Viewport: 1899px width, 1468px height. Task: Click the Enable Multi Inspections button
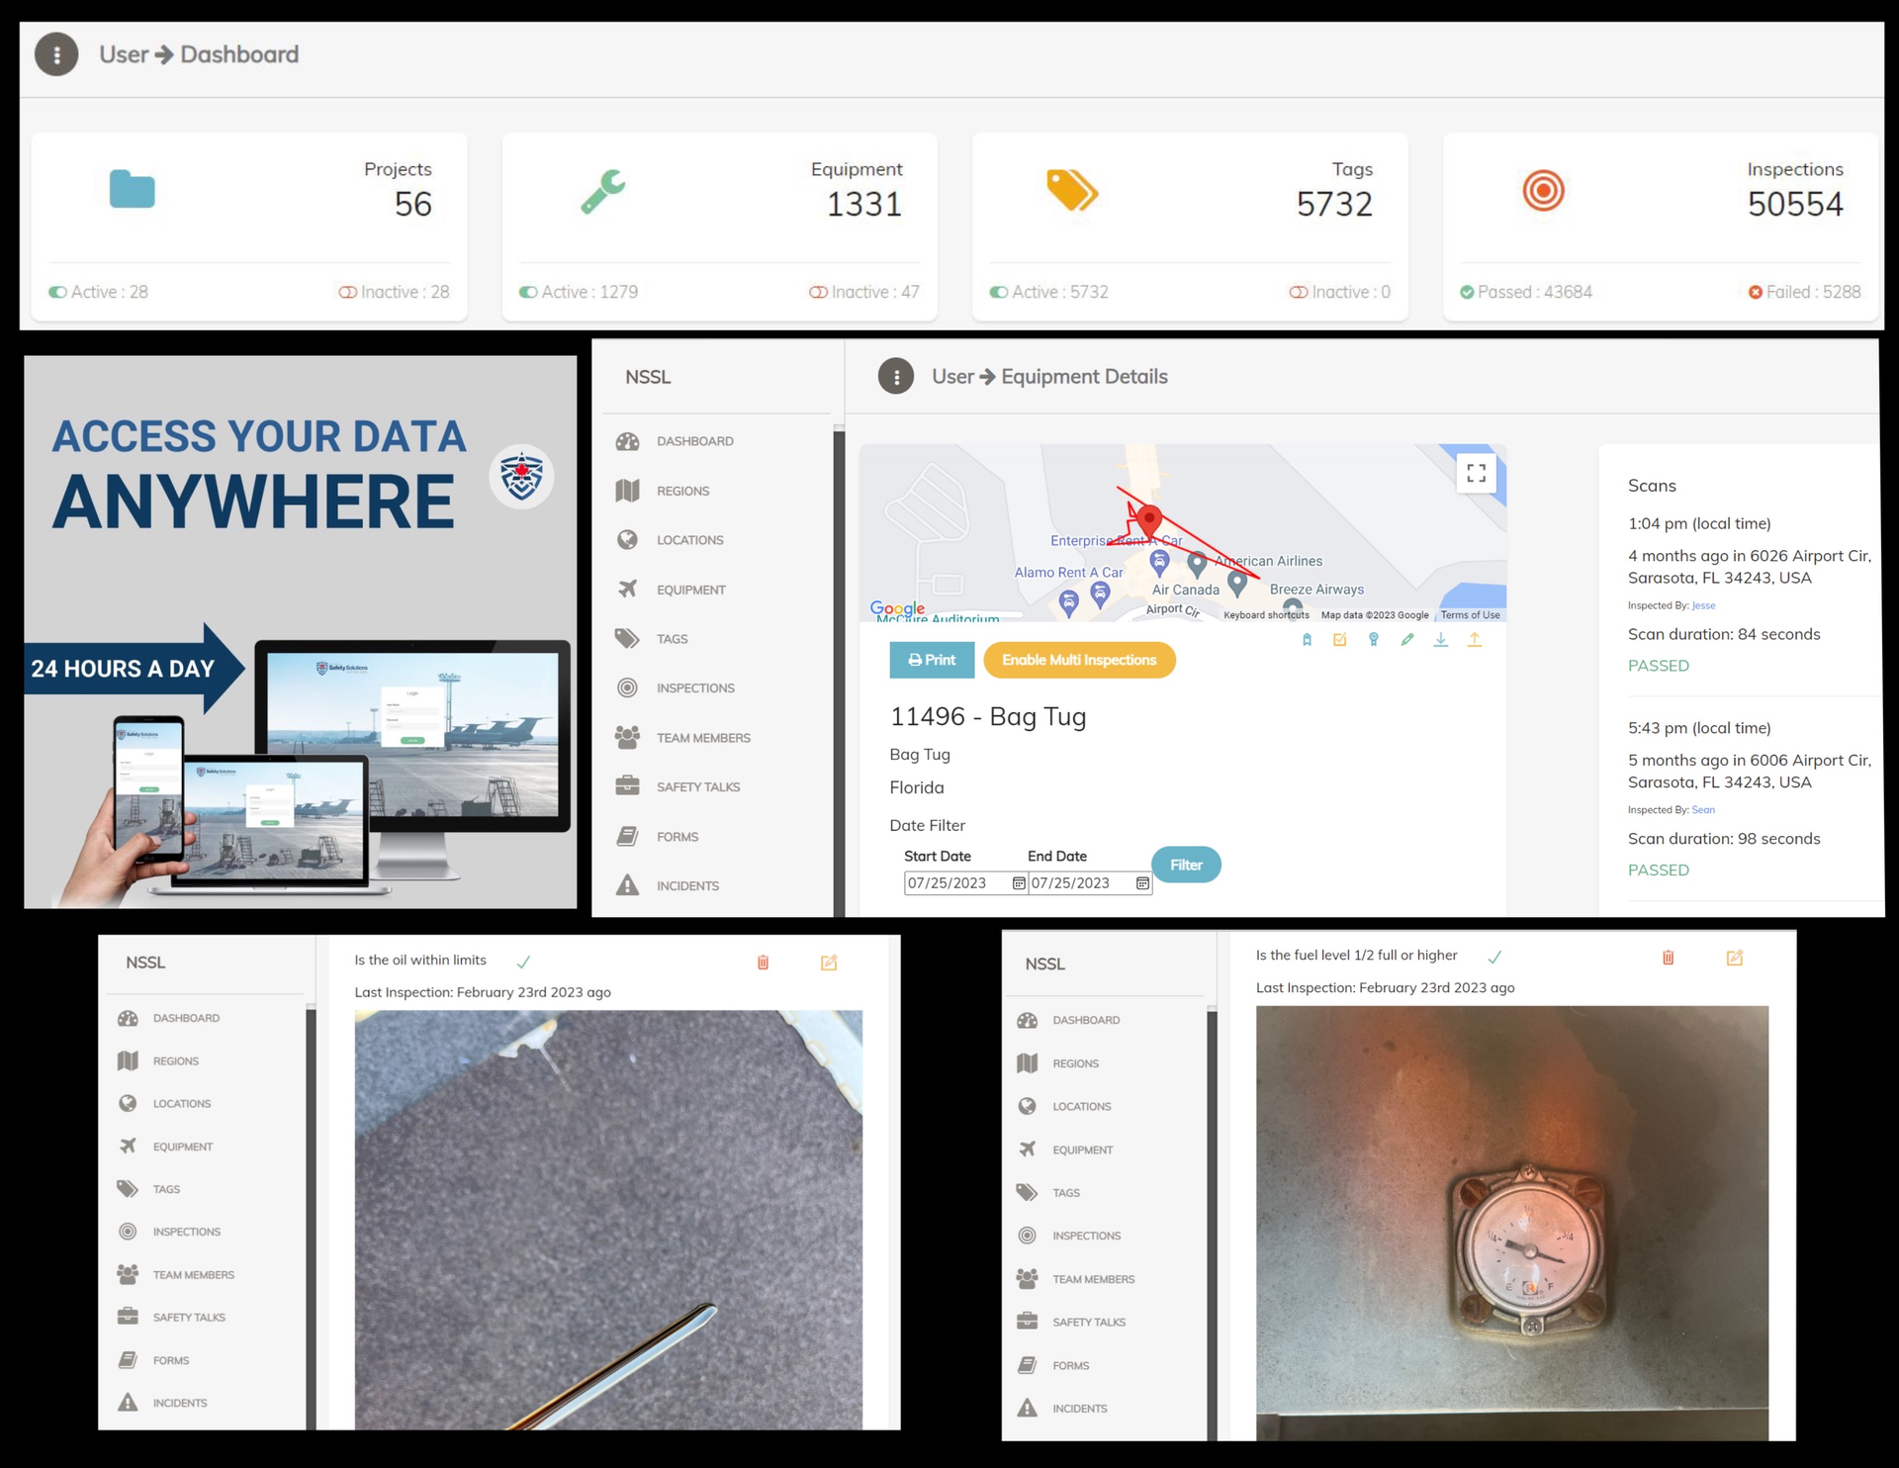point(1079,660)
